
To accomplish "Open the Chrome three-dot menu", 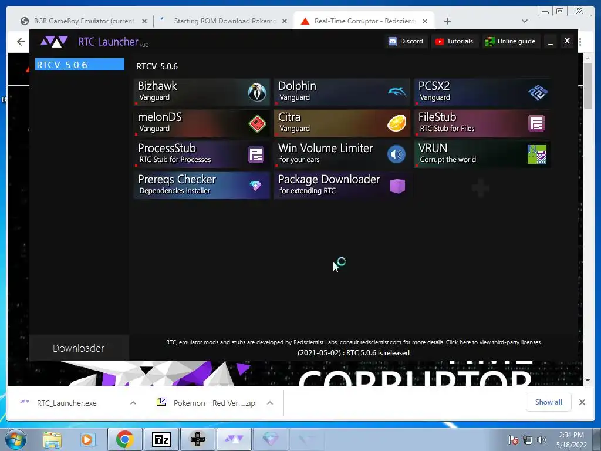I will pos(580,42).
